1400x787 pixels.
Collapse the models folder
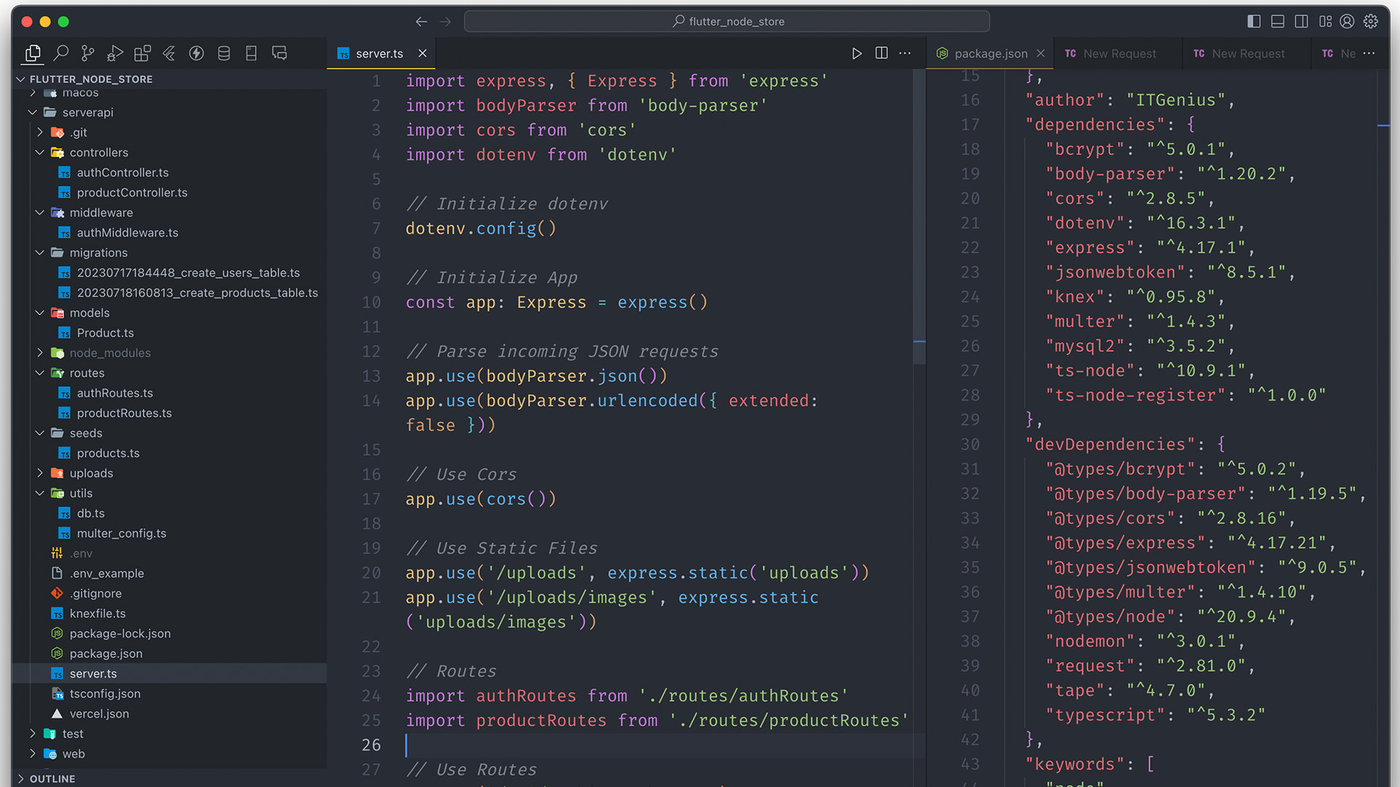(x=39, y=313)
